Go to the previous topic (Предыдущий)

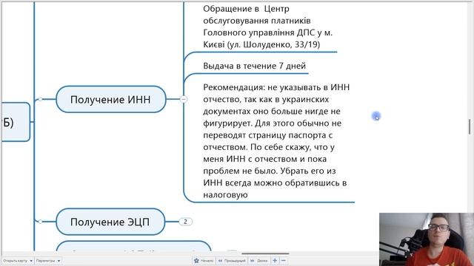(232, 261)
